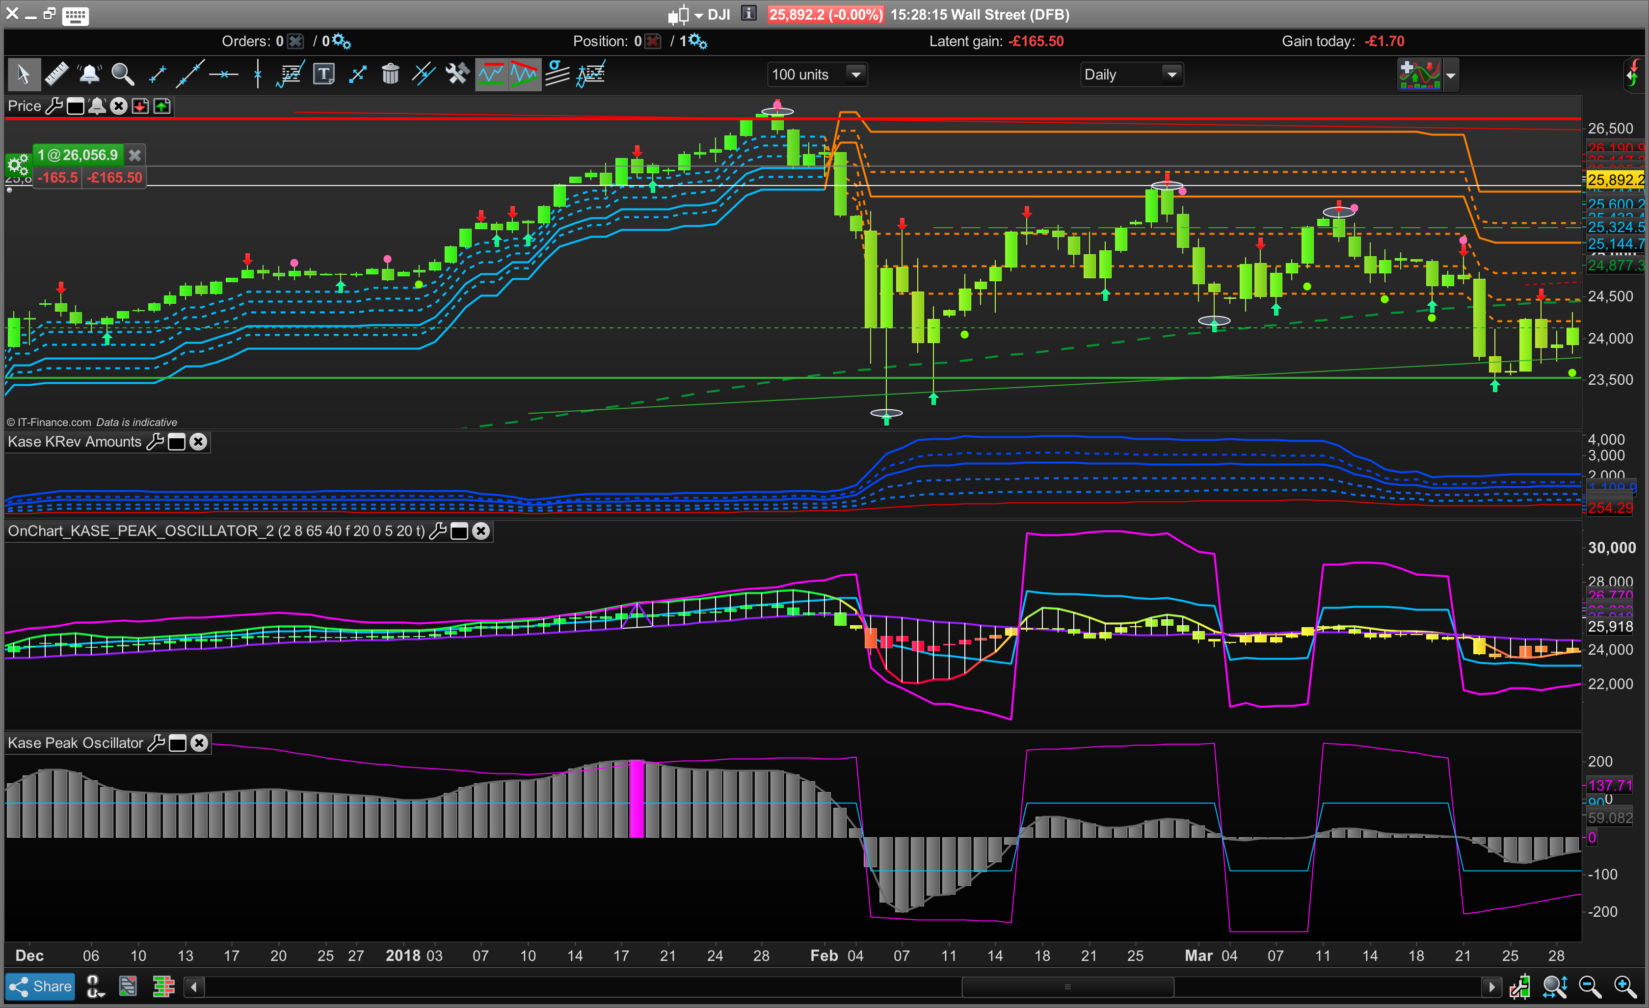Toggle standard deviation sigma lines tool
The image size is (1649, 1008).
click(x=557, y=74)
